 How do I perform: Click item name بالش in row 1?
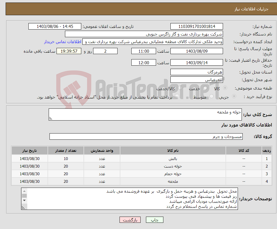tap(173, 159)
